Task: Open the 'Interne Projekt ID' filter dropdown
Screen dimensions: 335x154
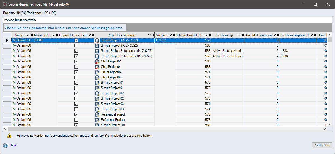Action: pos(206,35)
